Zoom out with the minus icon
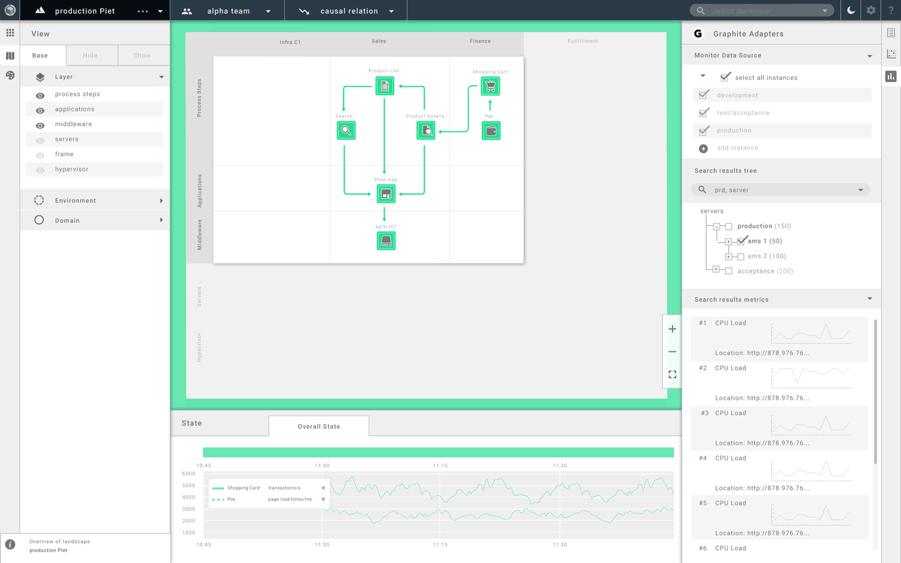The image size is (901, 563). click(673, 352)
